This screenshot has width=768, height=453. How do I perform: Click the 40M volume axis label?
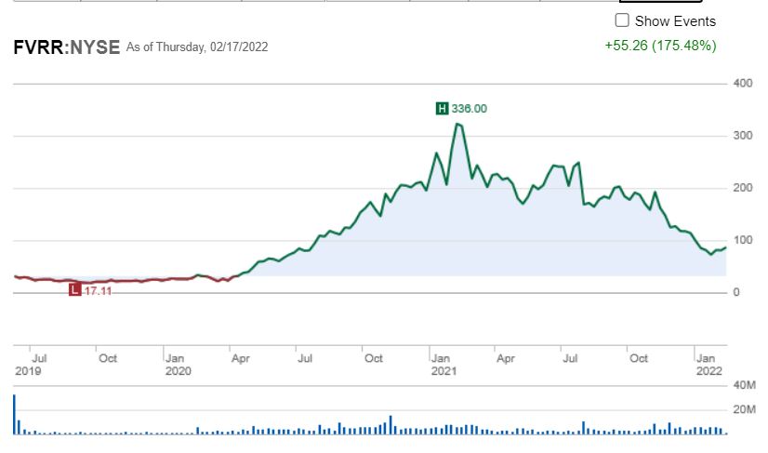[x=744, y=385]
